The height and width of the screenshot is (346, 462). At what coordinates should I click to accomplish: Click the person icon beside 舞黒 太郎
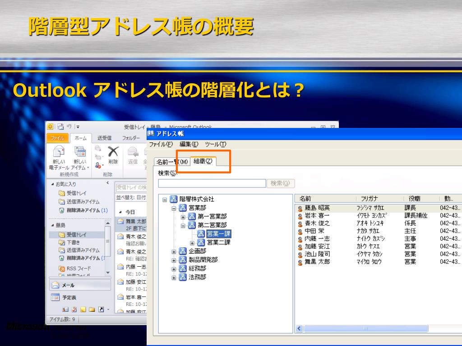pyautogui.click(x=300, y=262)
